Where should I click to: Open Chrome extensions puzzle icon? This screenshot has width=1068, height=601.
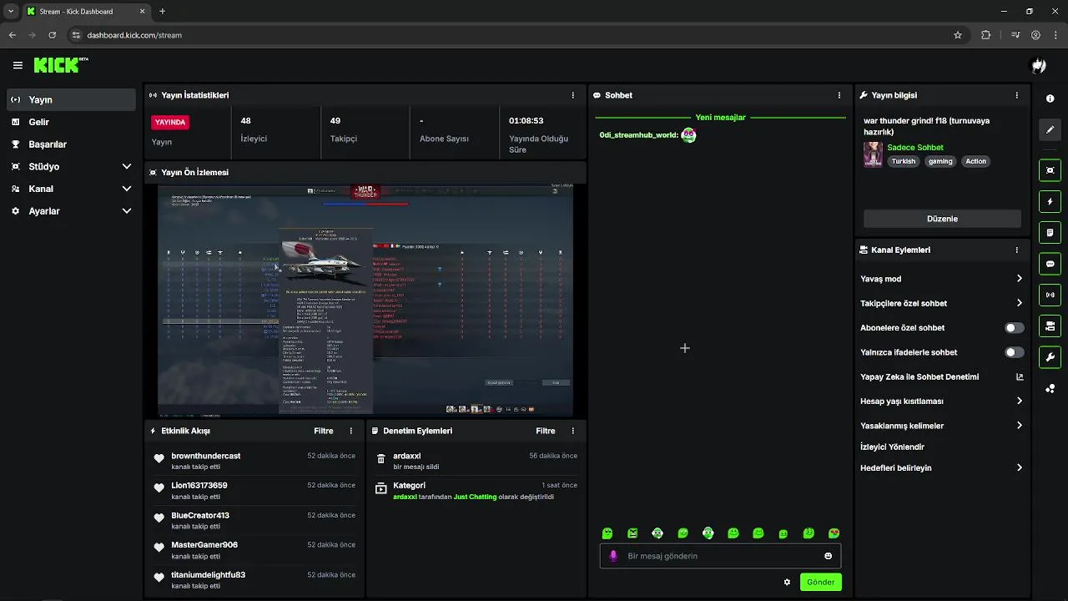pyautogui.click(x=986, y=35)
